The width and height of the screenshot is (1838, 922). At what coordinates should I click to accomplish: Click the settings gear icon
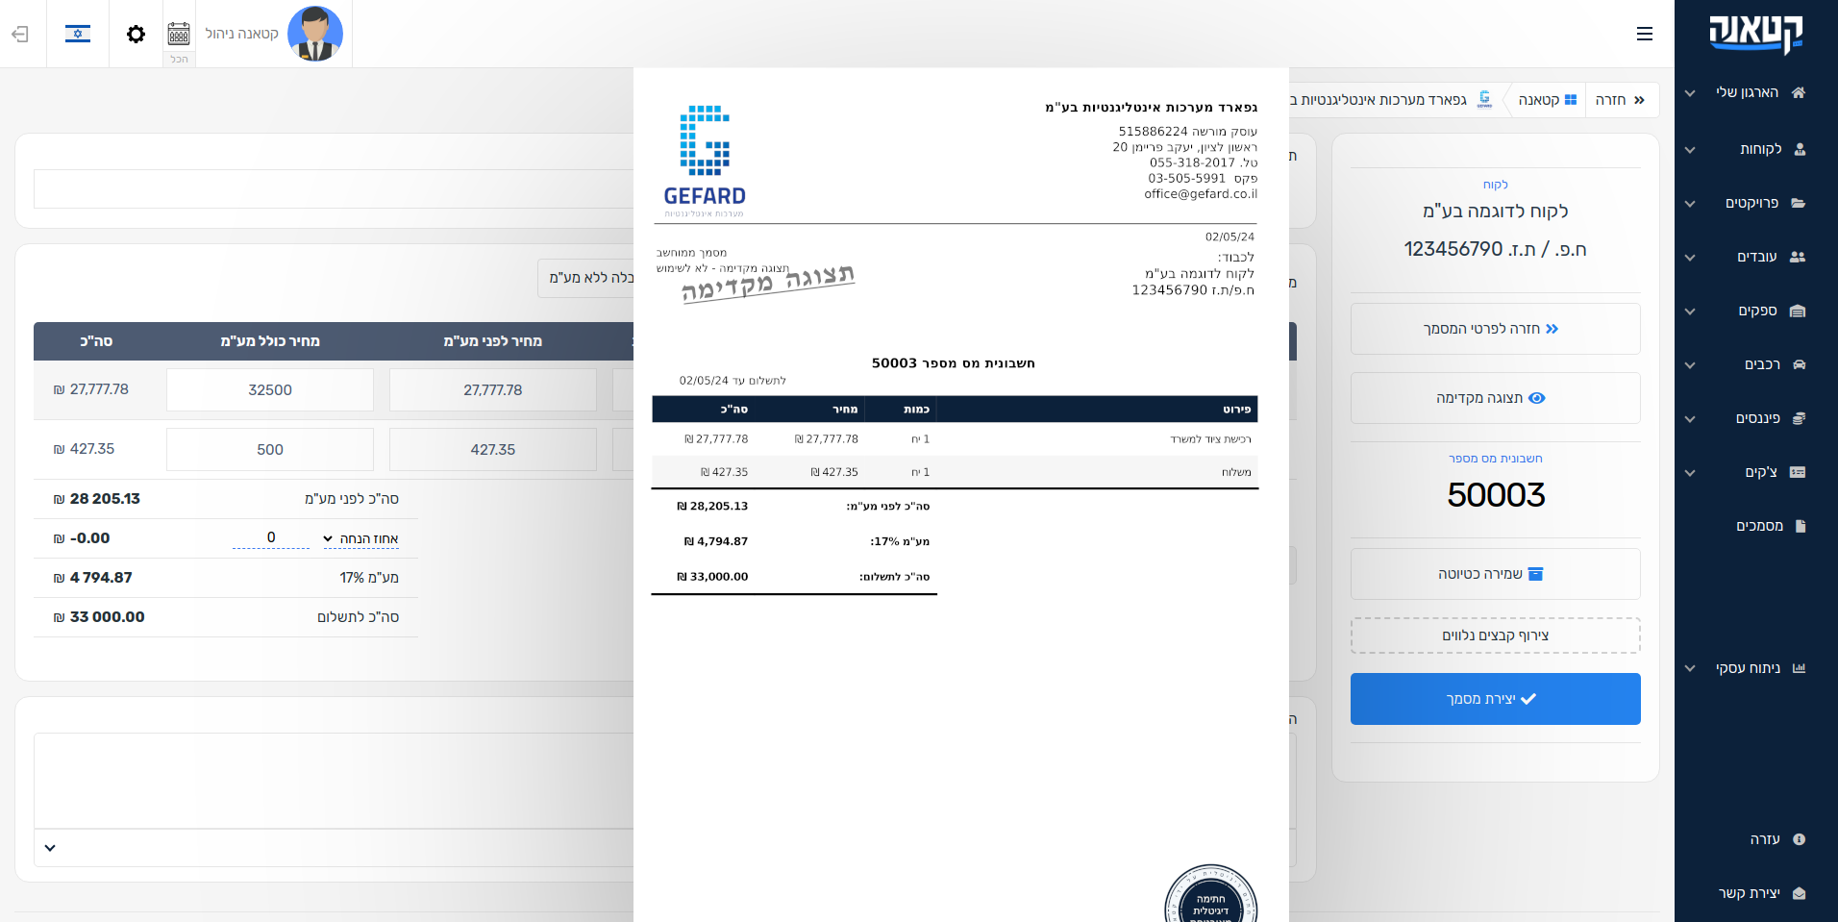[136, 34]
